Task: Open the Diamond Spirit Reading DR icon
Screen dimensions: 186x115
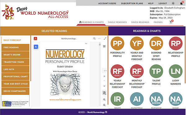Action: 156,43
